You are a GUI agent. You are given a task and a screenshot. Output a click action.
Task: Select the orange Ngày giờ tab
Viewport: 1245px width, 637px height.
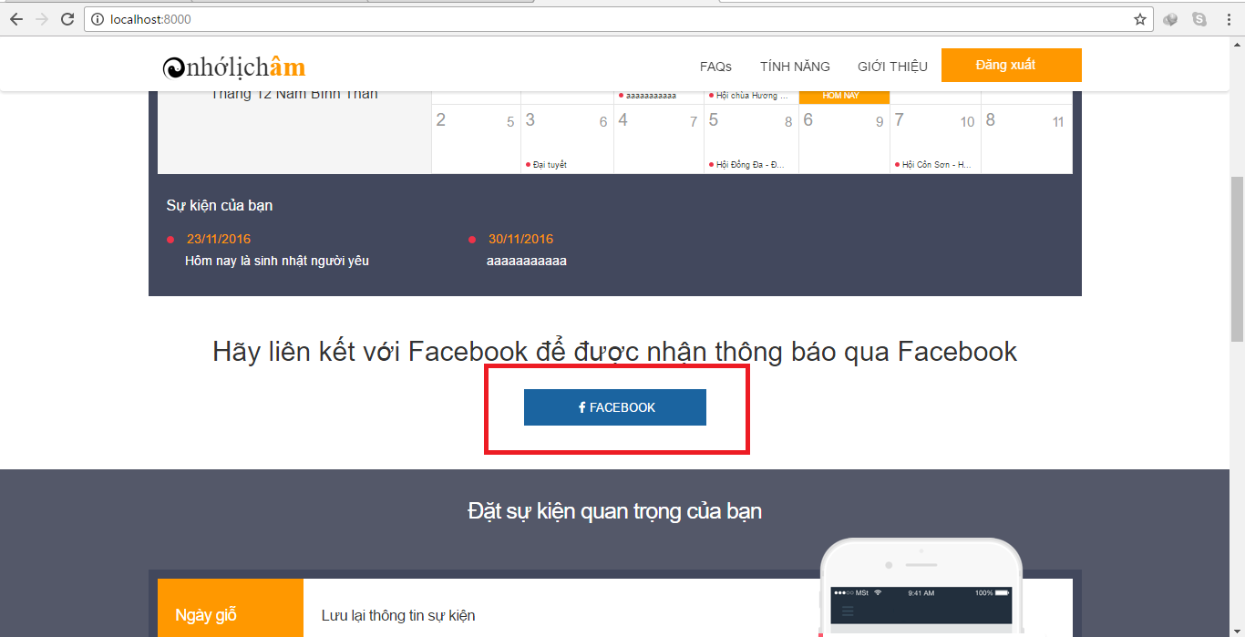(x=231, y=608)
